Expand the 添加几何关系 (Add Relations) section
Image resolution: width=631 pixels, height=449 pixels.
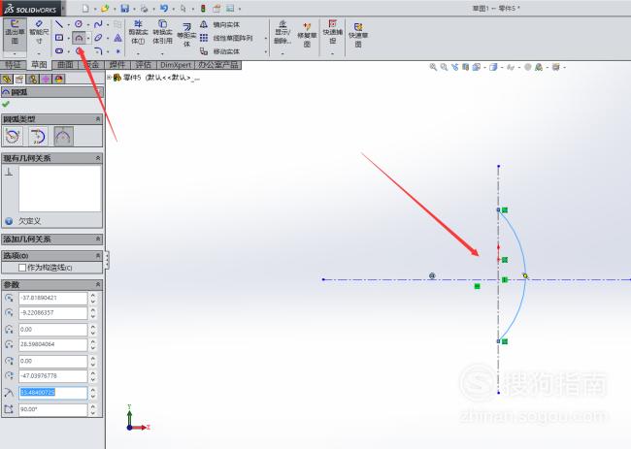pos(98,240)
